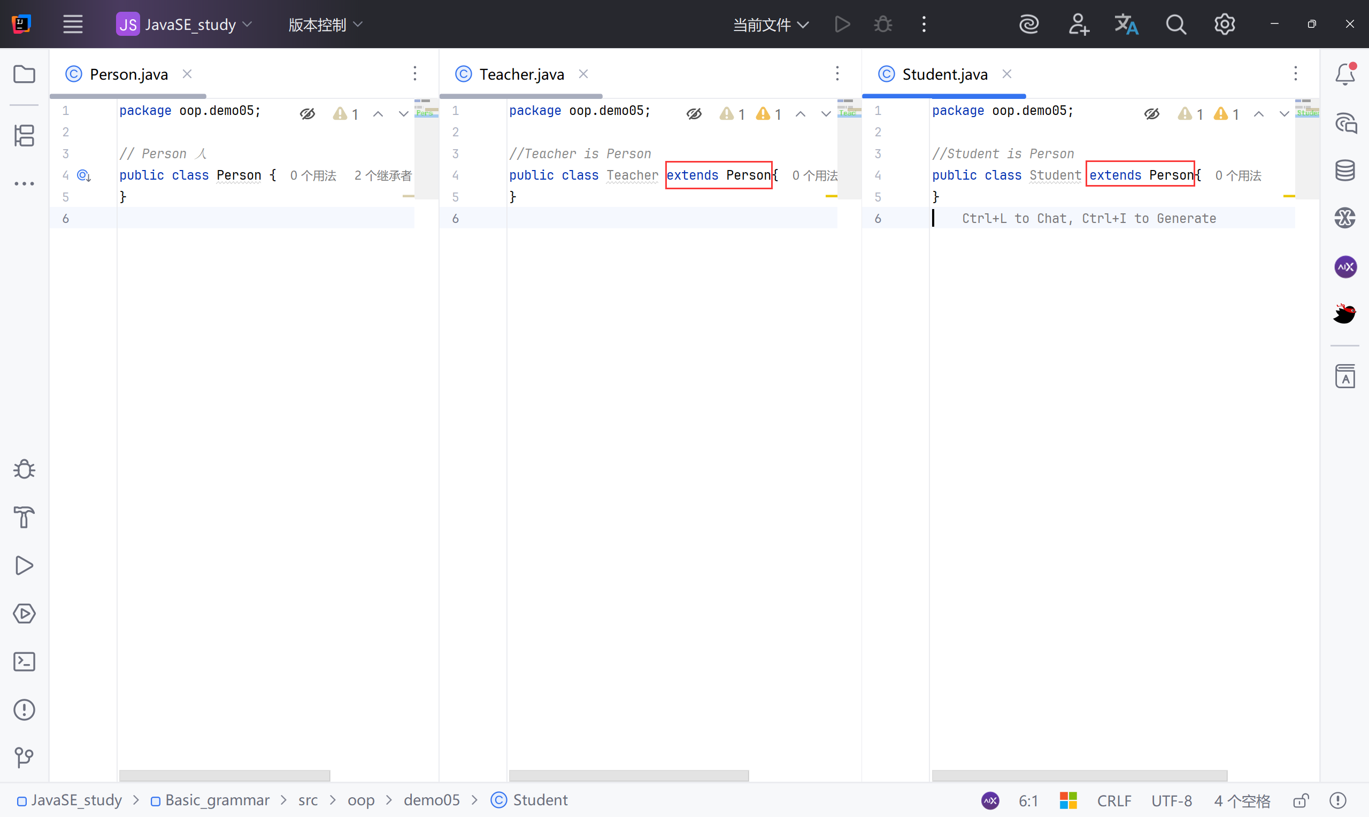
Task: Open the 版本控制 dropdown menu
Action: coord(325,24)
